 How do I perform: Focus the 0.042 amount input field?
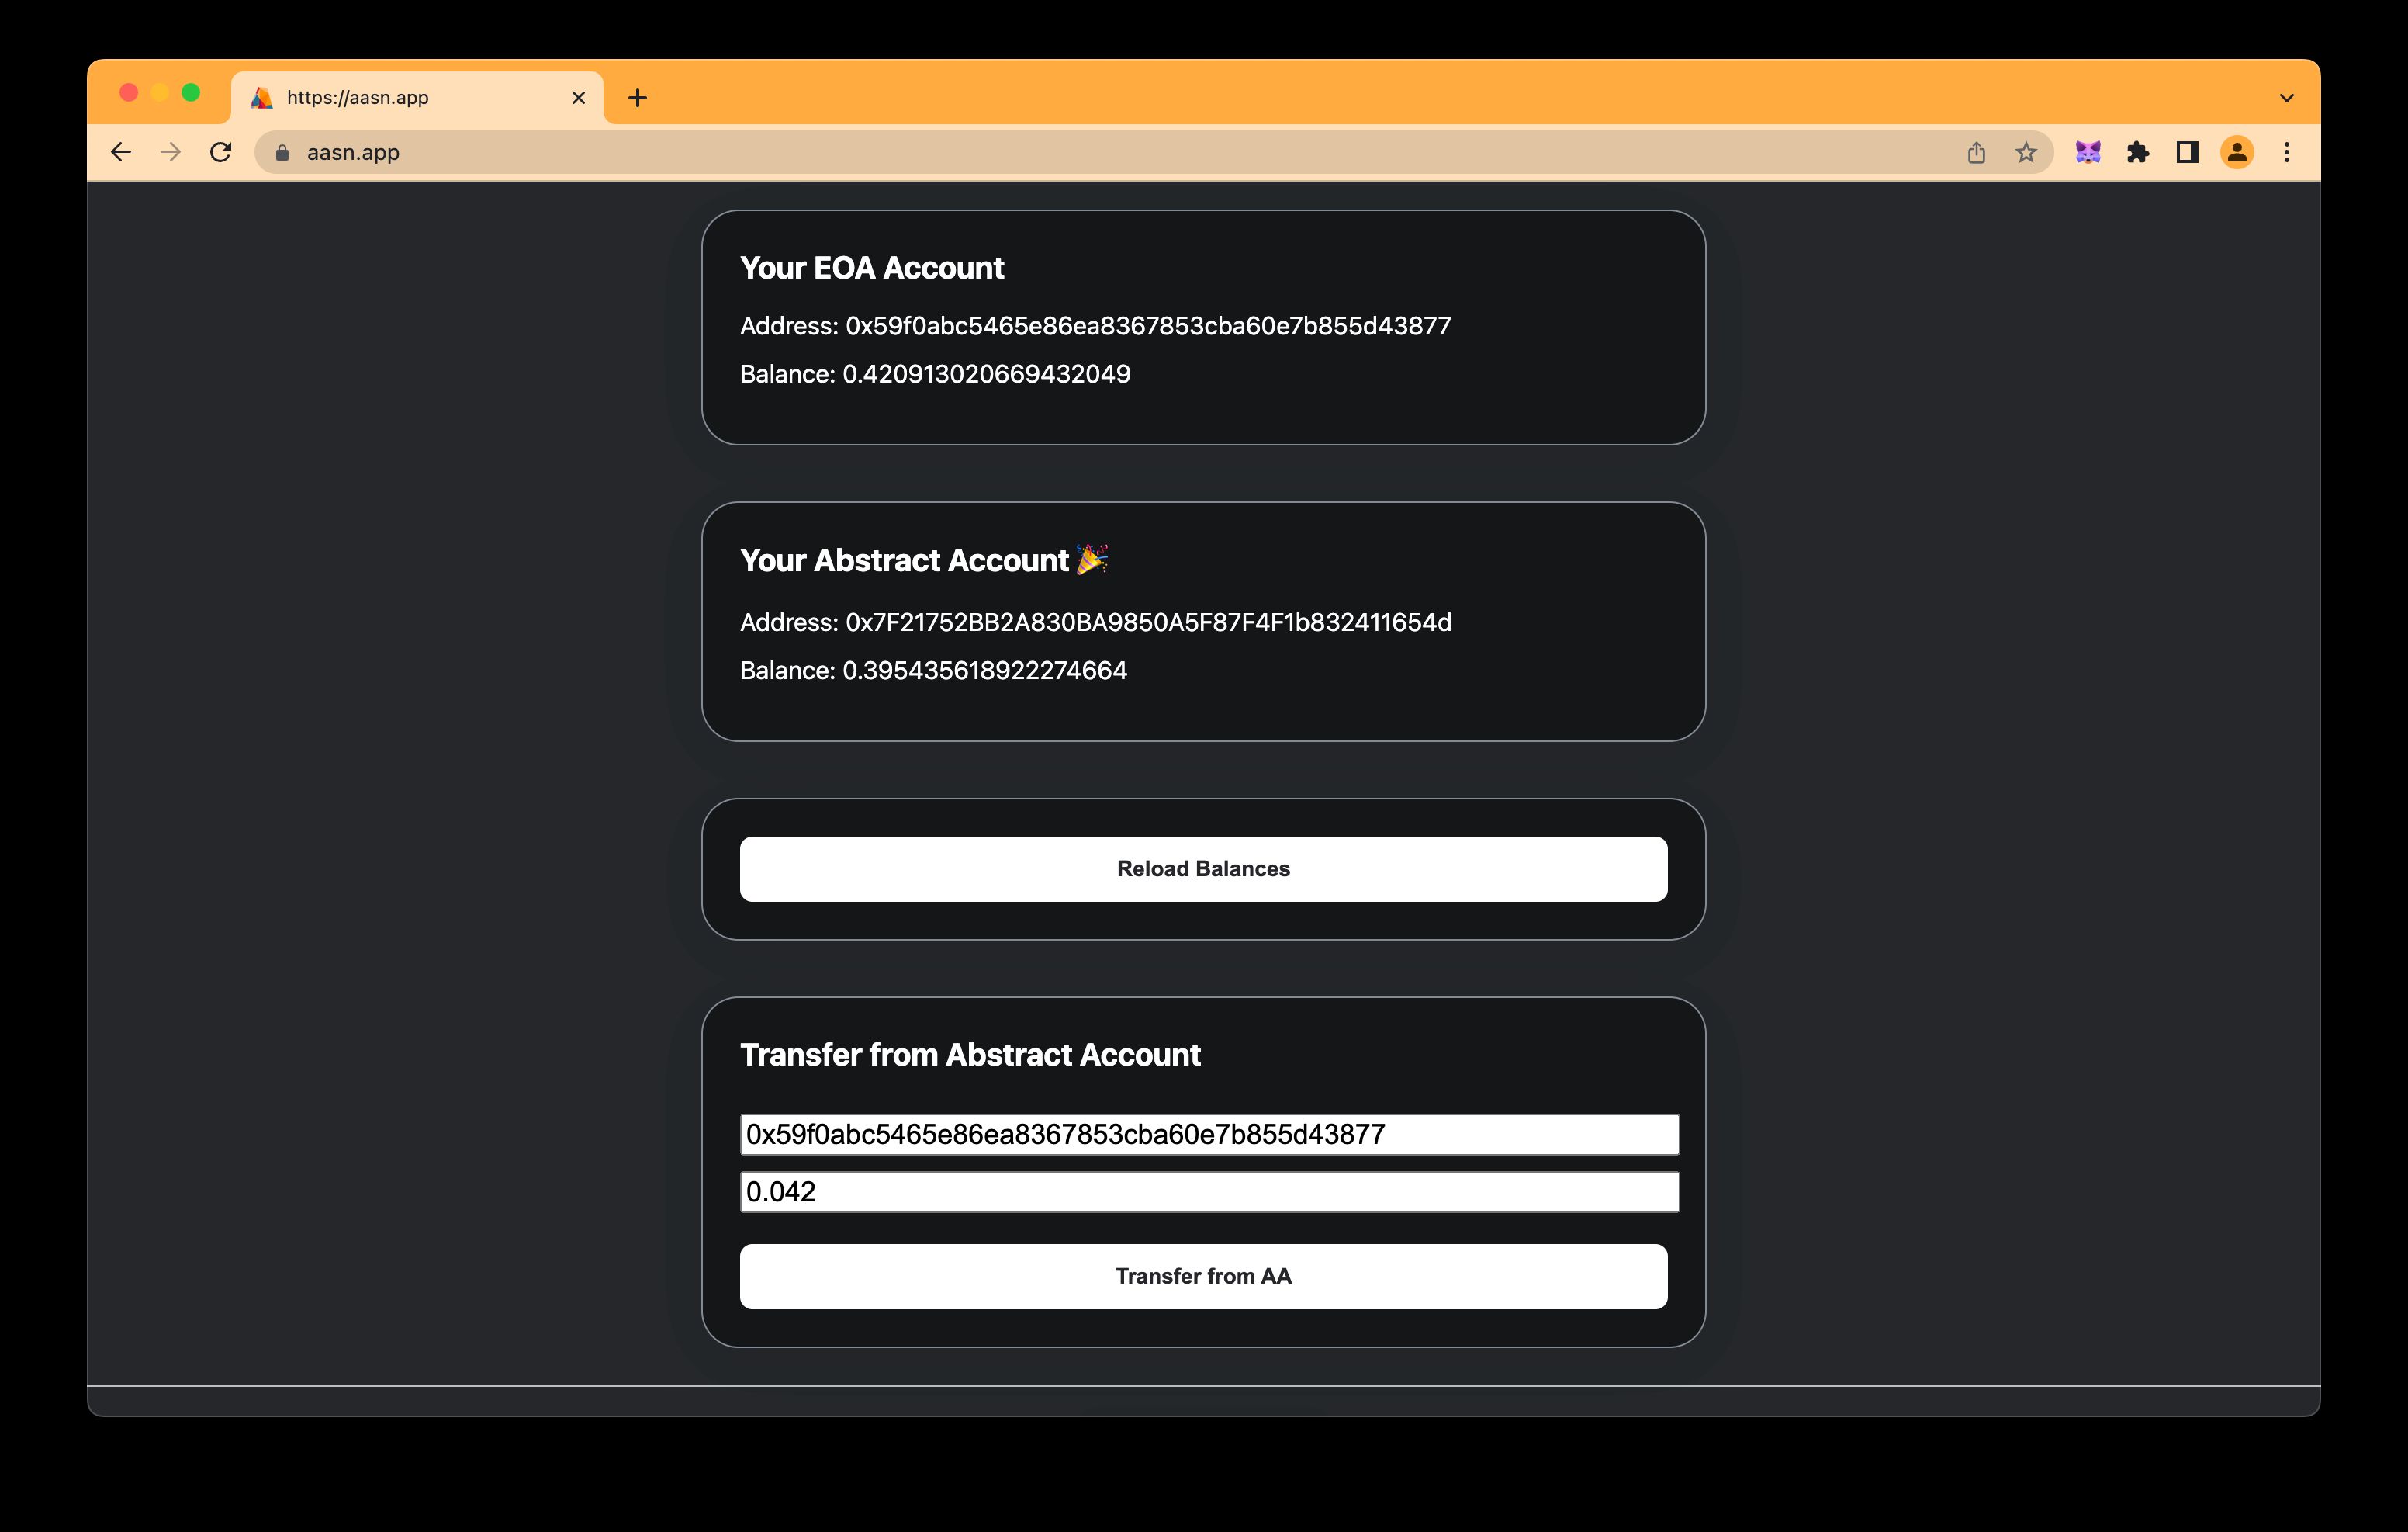1209,1191
